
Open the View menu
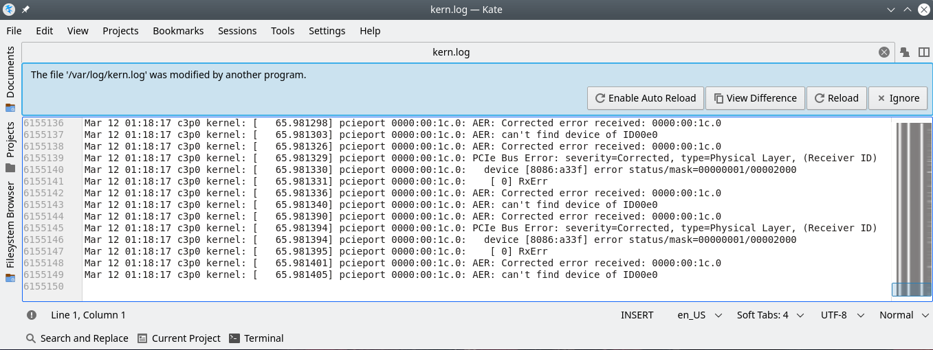78,31
